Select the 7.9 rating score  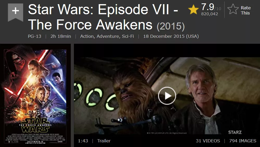[x=208, y=7]
